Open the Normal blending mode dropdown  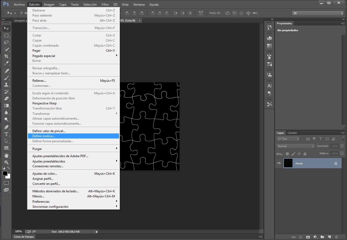(295, 146)
